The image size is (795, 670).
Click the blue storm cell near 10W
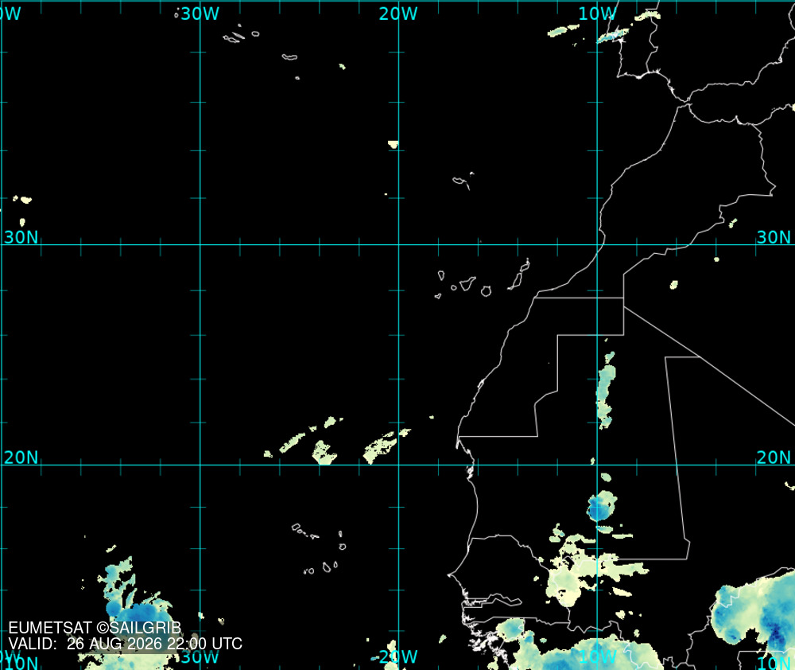[x=602, y=506]
